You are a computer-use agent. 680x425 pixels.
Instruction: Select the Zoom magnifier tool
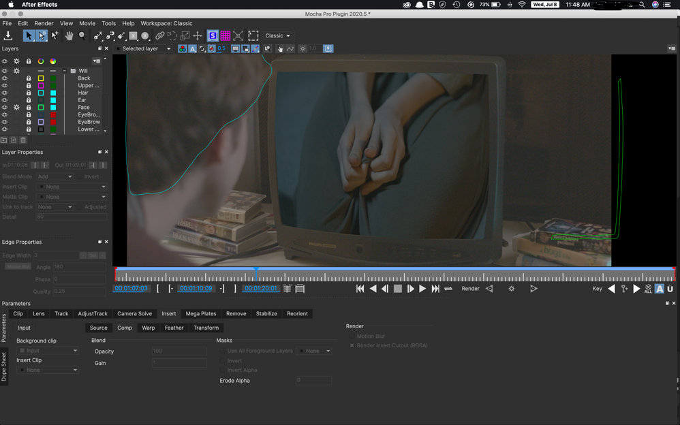[82, 35]
